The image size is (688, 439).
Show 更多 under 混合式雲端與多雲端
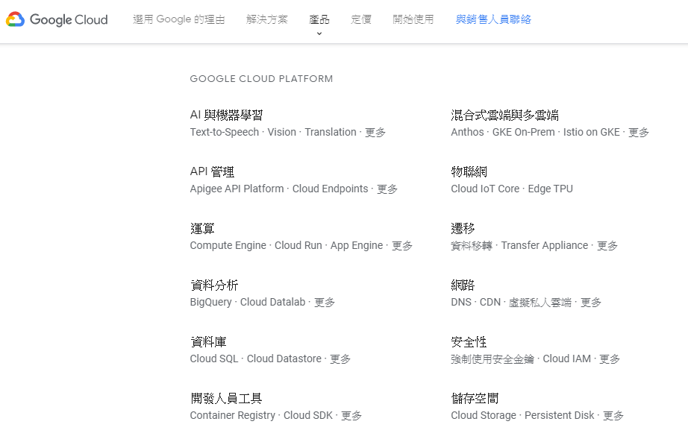coord(639,133)
